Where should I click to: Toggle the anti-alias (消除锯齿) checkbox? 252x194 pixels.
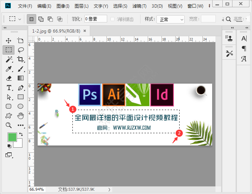coord(113,19)
